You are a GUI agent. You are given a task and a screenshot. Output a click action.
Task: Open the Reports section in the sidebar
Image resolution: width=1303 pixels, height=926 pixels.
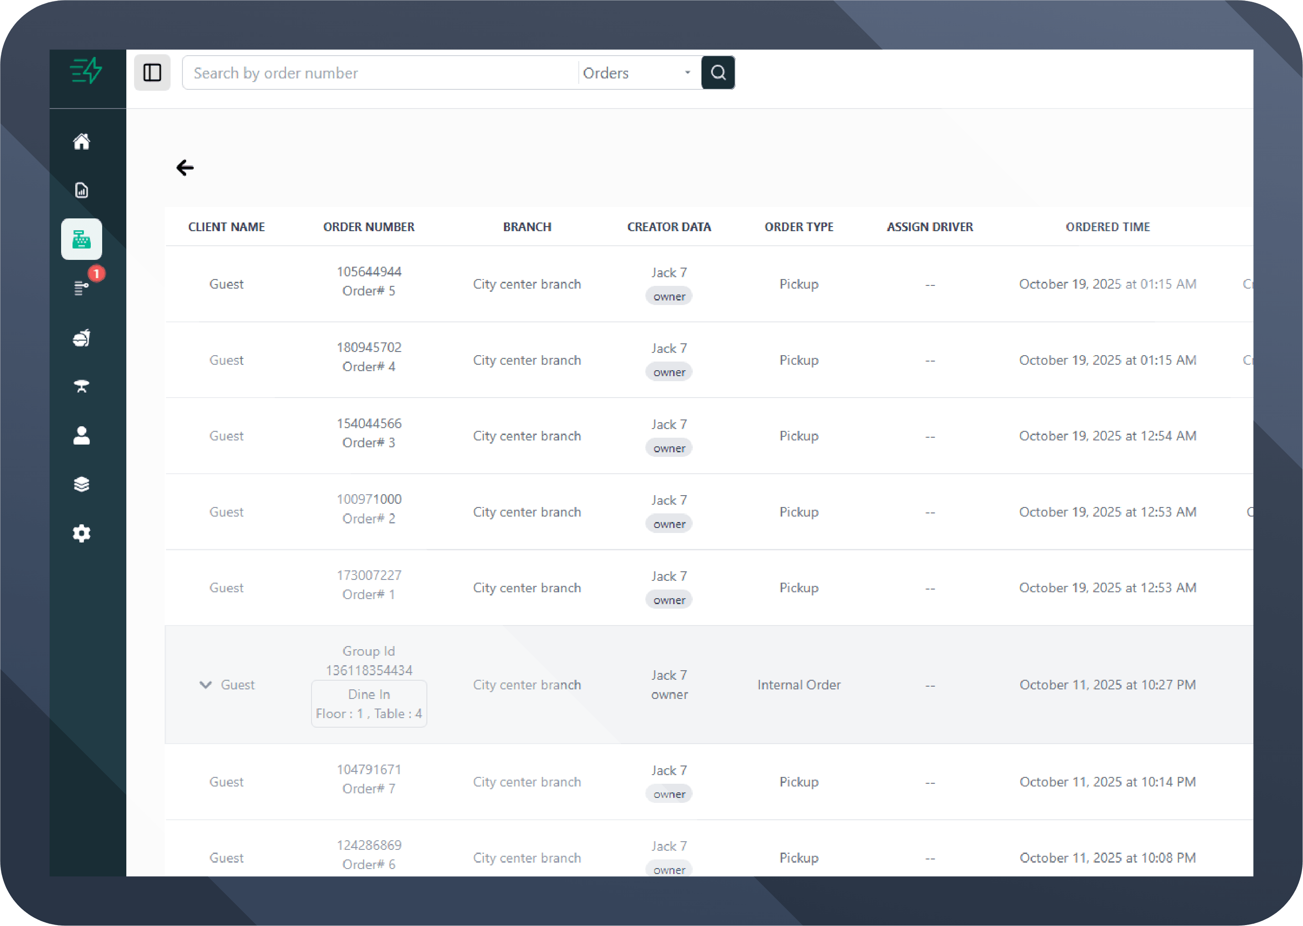coord(82,191)
